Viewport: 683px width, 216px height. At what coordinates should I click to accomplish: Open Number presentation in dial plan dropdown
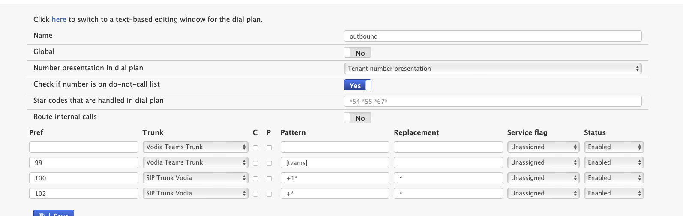click(x=493, y=69)
